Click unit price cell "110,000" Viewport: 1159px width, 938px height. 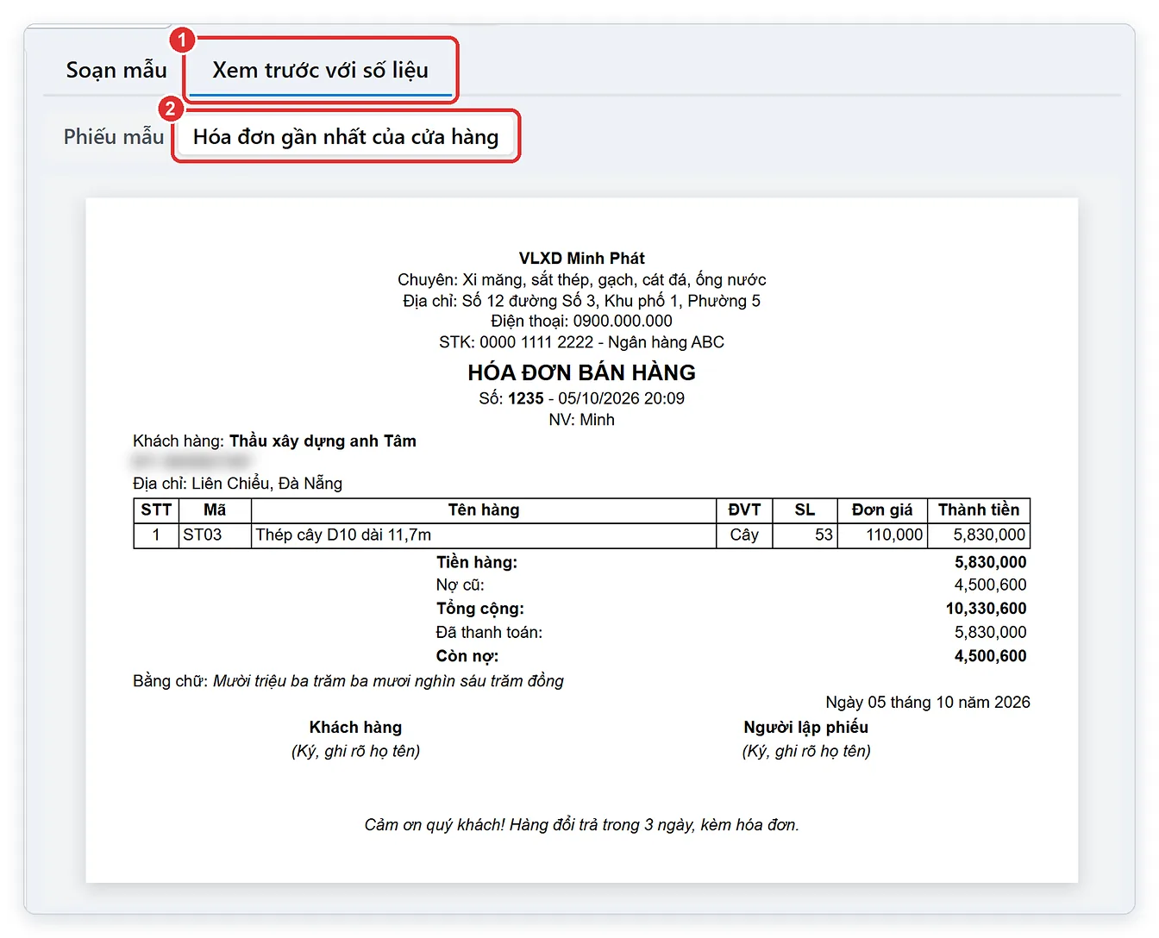pos(882,535)
